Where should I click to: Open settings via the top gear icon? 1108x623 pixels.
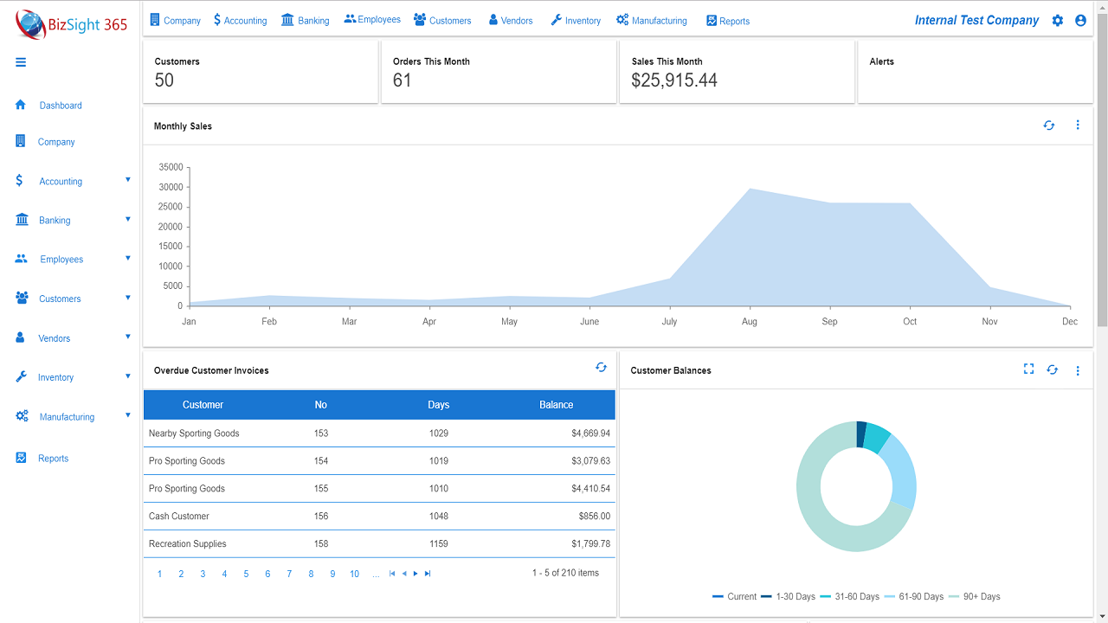pyautogui.click(x=1058, y=20)
